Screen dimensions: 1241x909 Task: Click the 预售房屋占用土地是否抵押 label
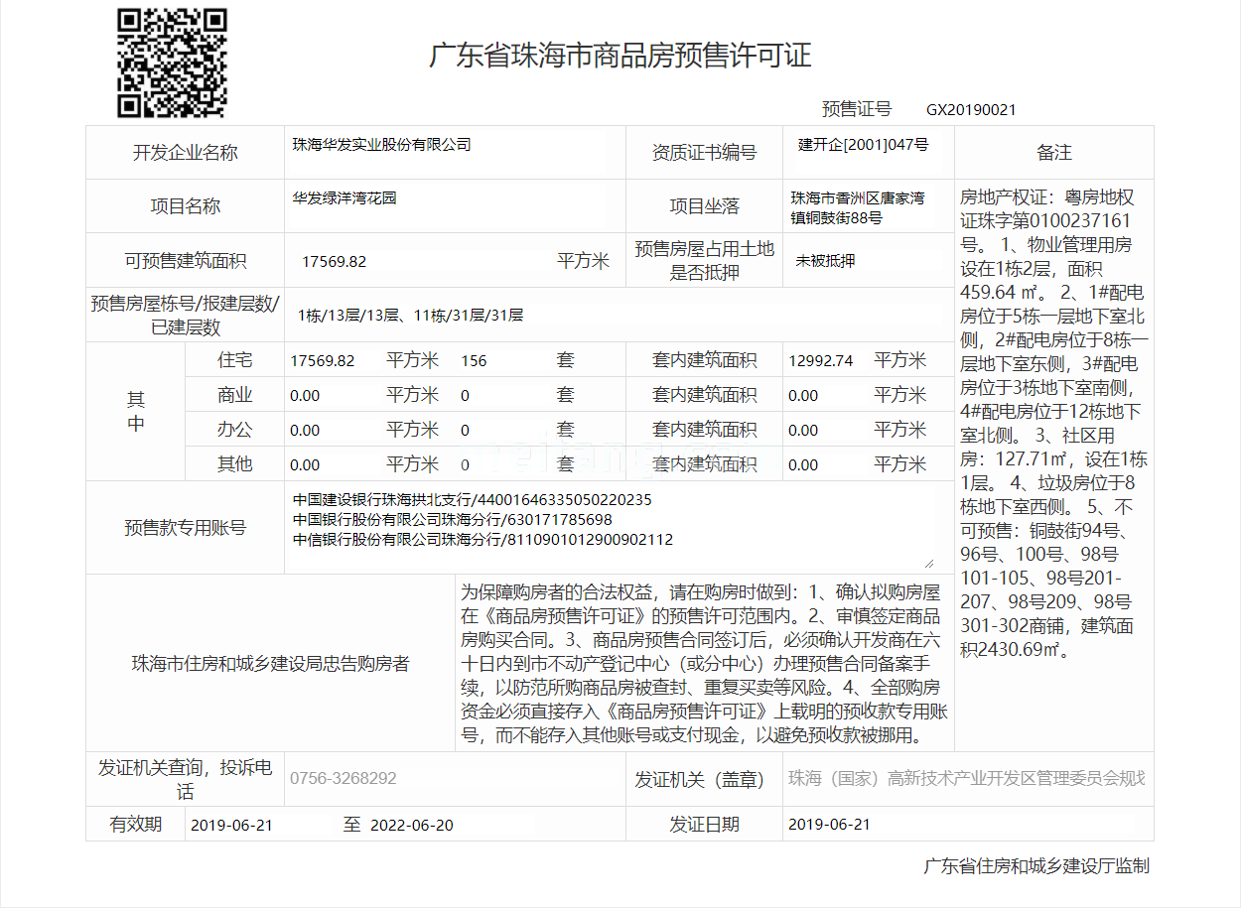(704, 261)
